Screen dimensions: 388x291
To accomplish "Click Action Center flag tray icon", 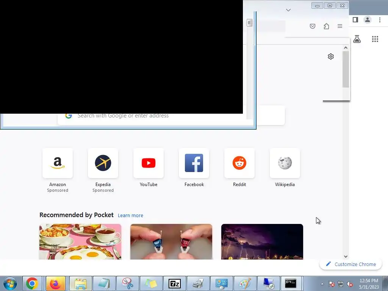I will pos(331,284).
